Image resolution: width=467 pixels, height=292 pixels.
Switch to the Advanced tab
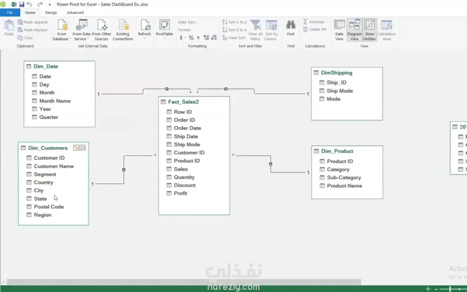[x=75, y=12]
